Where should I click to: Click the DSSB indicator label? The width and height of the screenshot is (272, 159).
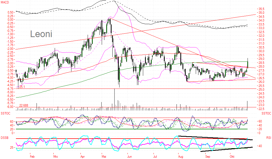[x=5, y=138]
